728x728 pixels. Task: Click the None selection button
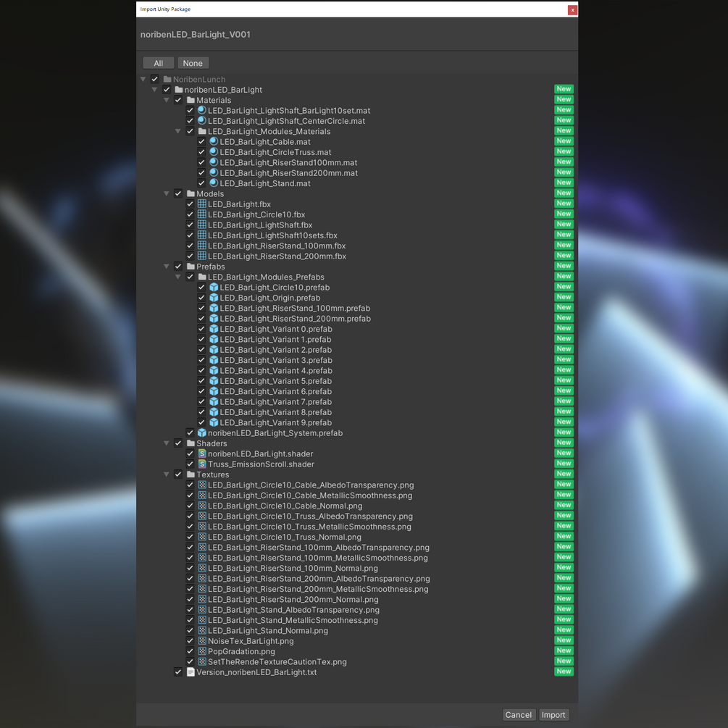pos(193,63)
